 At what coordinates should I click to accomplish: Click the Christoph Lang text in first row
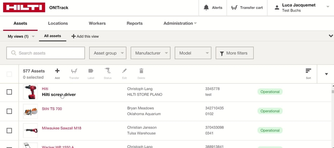(x=140, y=89)
